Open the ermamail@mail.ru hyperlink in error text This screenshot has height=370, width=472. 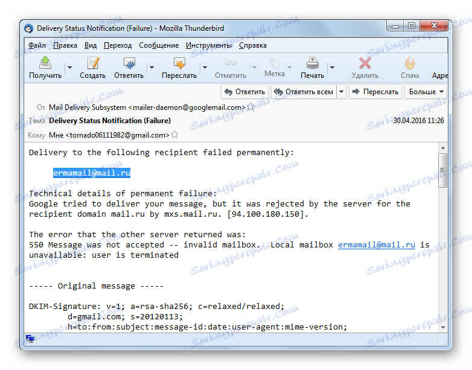[x=377, y=245]
